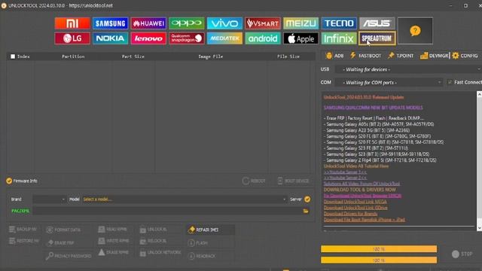The height and width of the screenshot is (271, 482).
Task: Select the Huawei brand logo
Action: (148, 23)
